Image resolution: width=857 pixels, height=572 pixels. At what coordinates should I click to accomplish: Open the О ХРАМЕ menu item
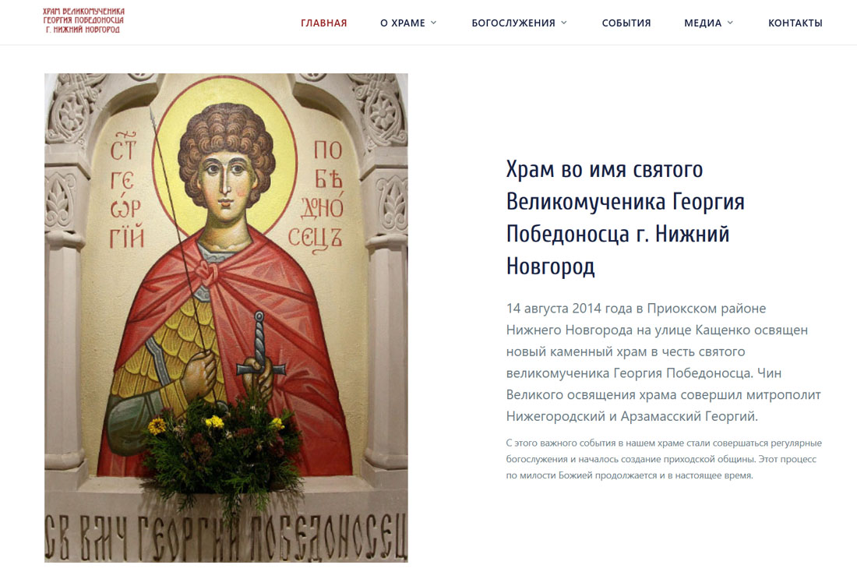click(402, 23)
